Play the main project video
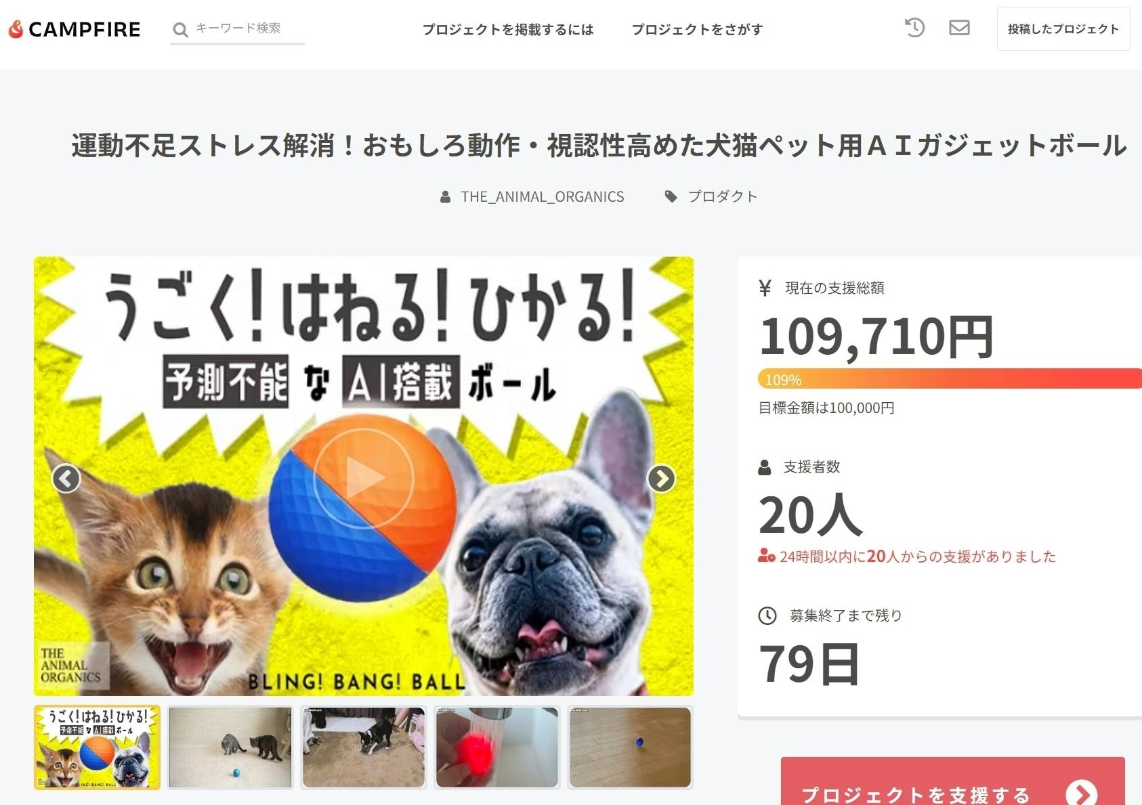 pyautogui.click(x=363, y=478)
